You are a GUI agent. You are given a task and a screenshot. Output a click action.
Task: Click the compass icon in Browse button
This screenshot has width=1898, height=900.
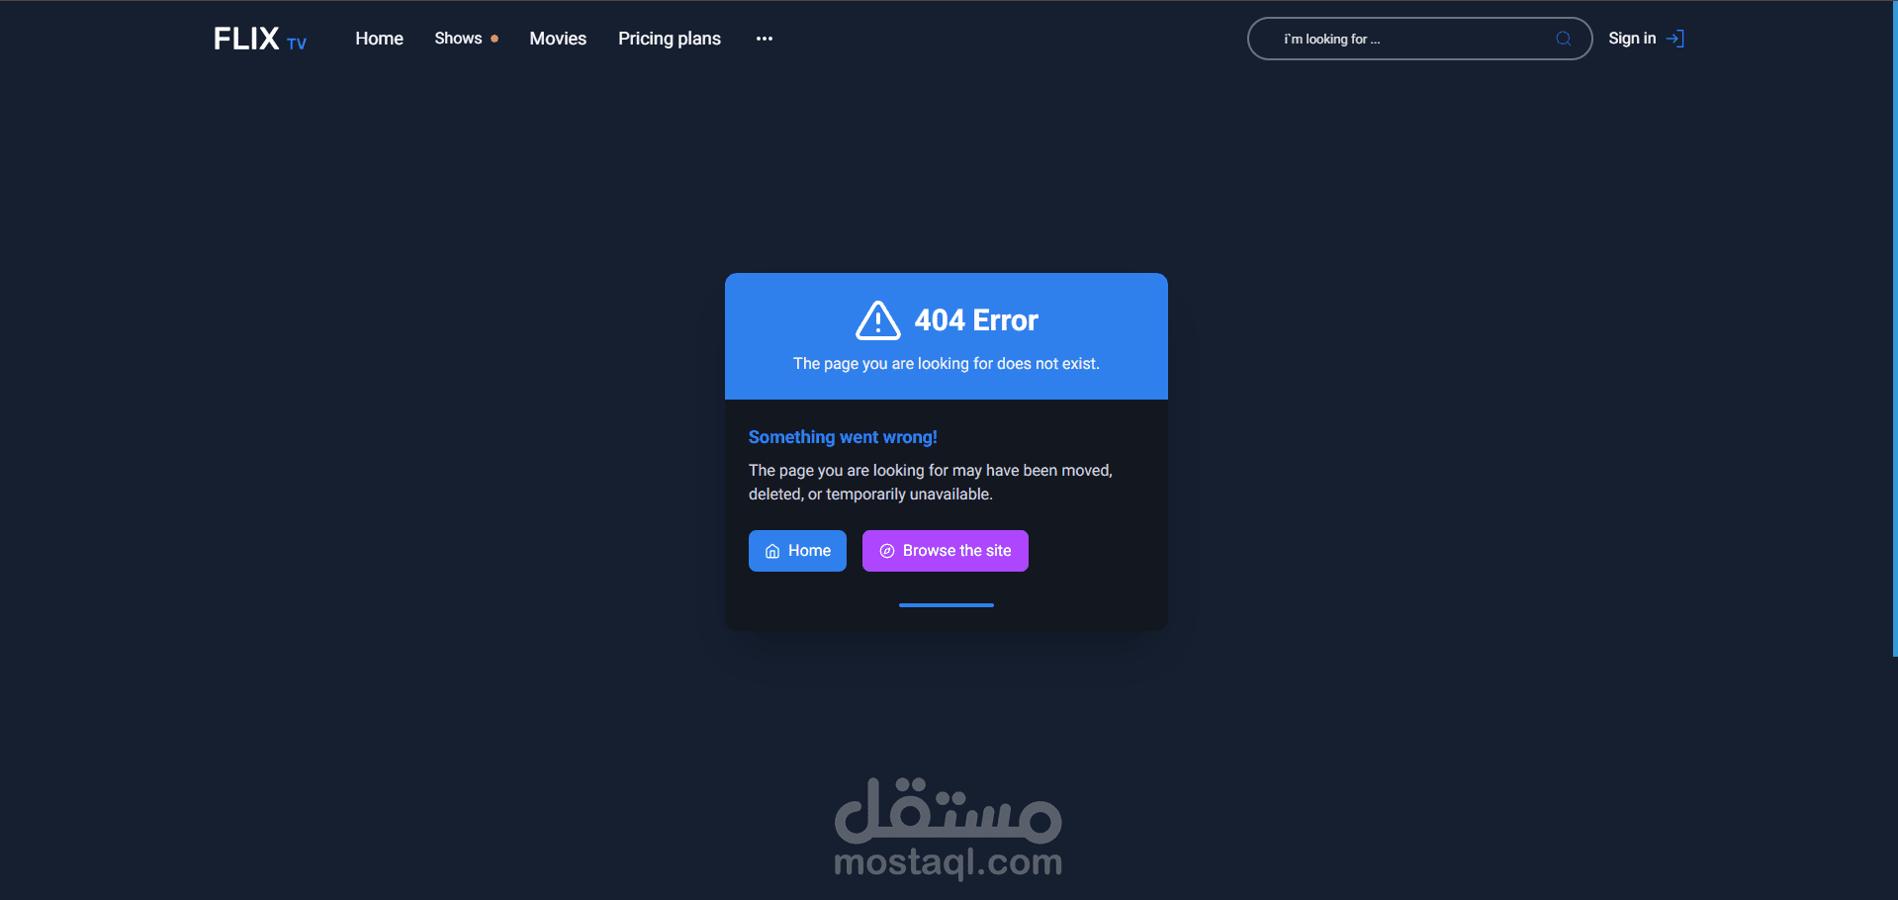click(x=887, y=551)
